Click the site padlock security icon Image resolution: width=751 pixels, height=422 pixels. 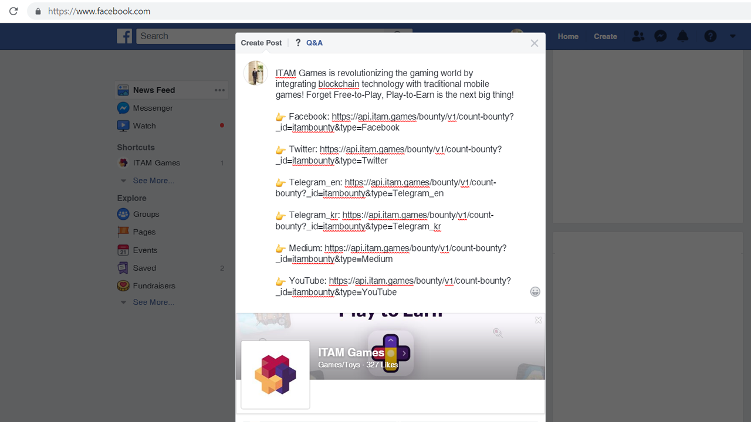click(x=38, y=11)
